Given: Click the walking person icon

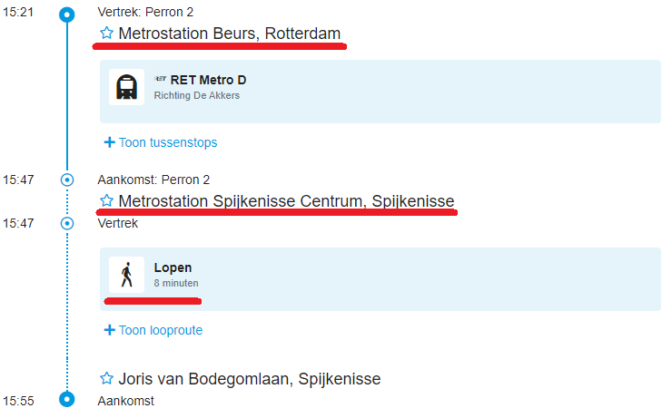Looking at the screenshot, I should [x=126, y=275].
